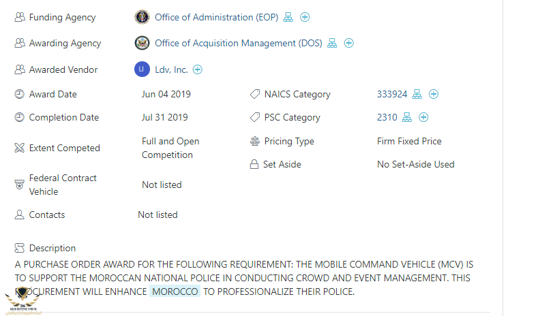
Task: Click Ldv, Inc. blue vendor avatar
Action: point(142,69)
